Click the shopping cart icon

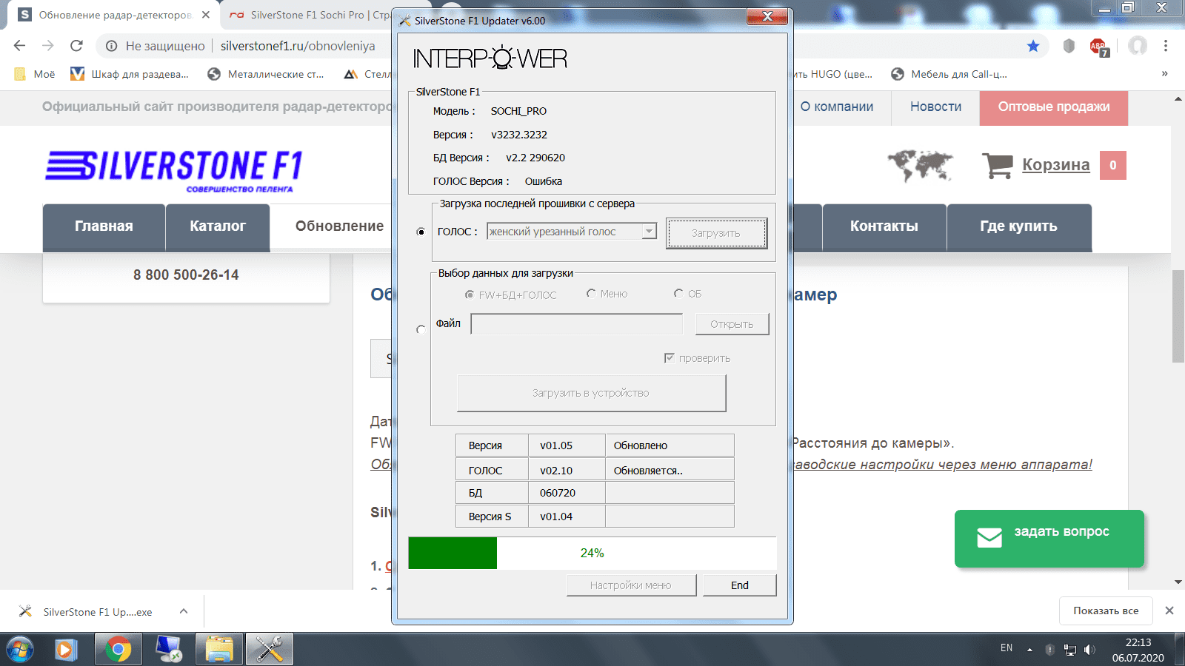pyautogui.click(x=997, y=165)
